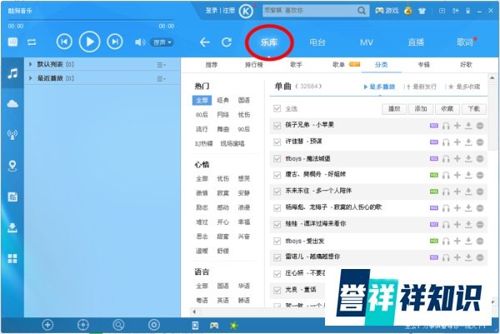The height and width of the screenshot is (334, 500).
Task: Open the four-squares apps sidebar icon
Action: coord(12,258)
